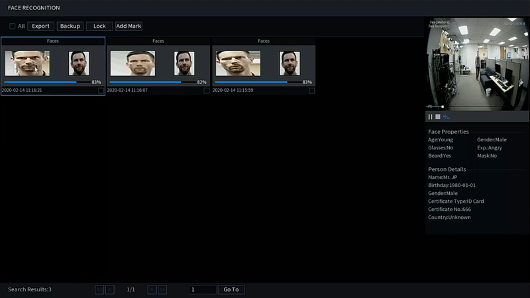This screenshot has width=530, height=298.
Task: Click the Lock button
Action: point(99,26)
